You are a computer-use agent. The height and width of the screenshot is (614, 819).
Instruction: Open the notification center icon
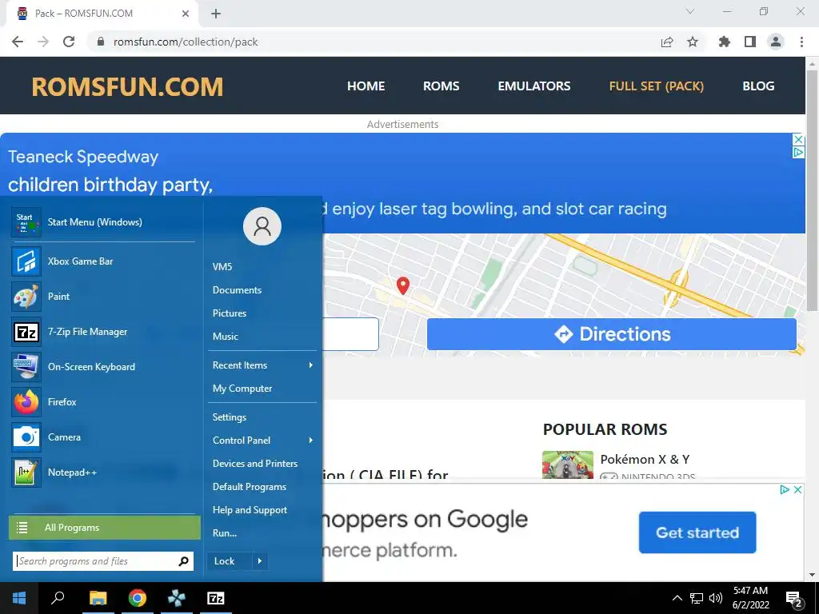pyautogui.click(x=794, y=598)
